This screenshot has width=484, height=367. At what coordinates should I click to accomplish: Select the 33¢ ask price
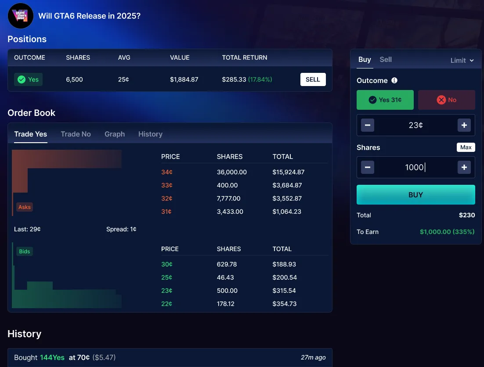coord(167,185)
